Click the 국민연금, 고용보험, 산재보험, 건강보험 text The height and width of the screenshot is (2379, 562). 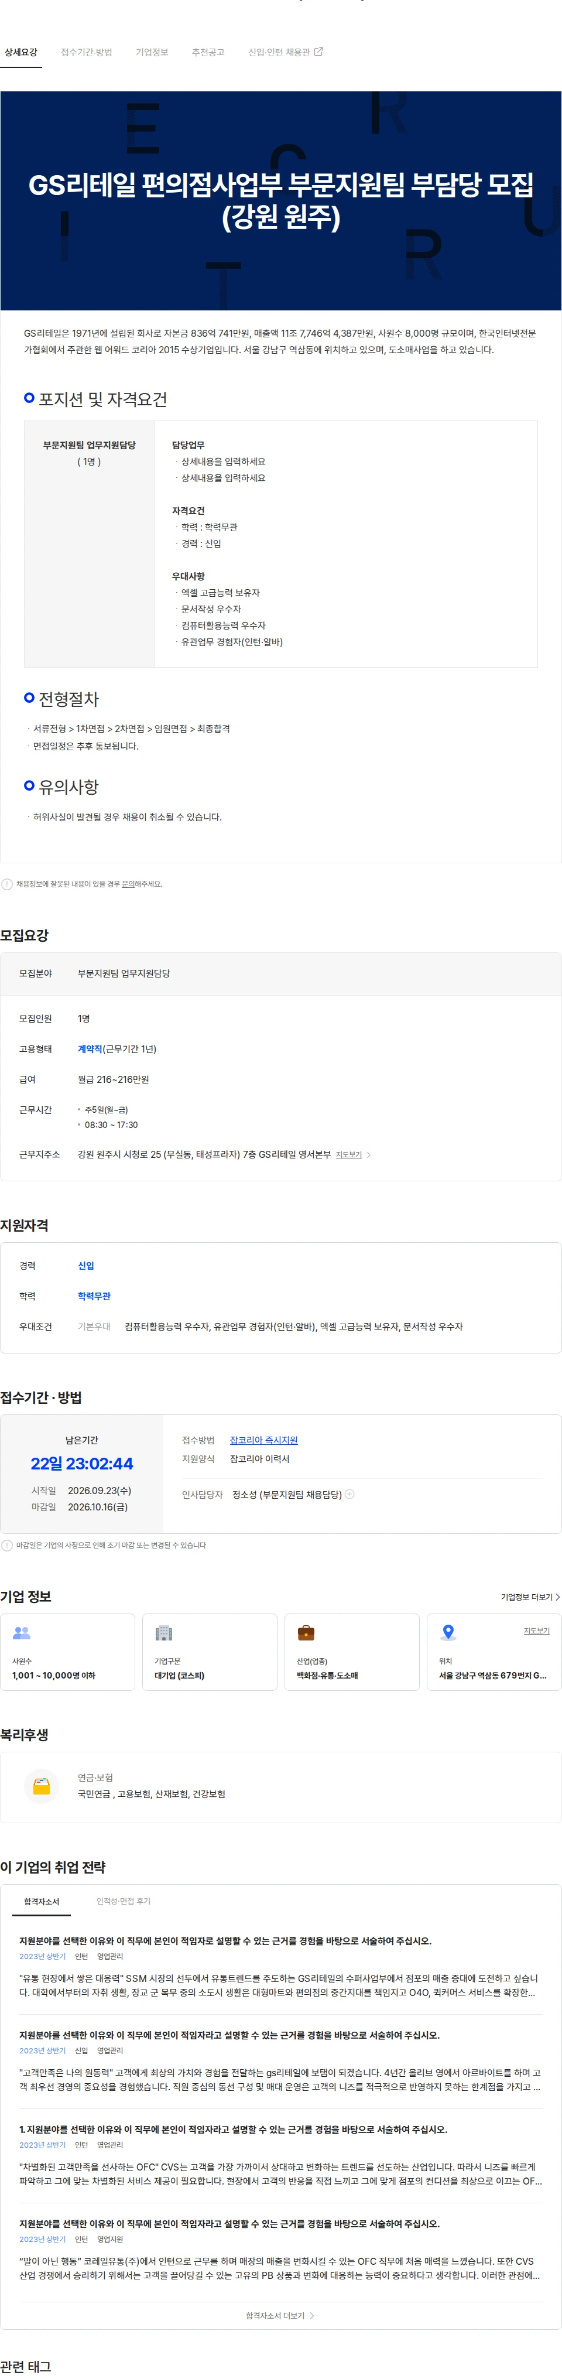(152, 1793)
